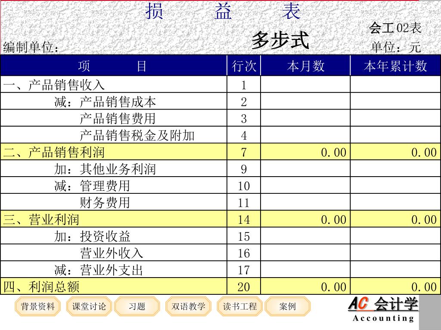
Task: Click 本年累计数 value 0.00 for 营业利润
Action: [424, 220]
